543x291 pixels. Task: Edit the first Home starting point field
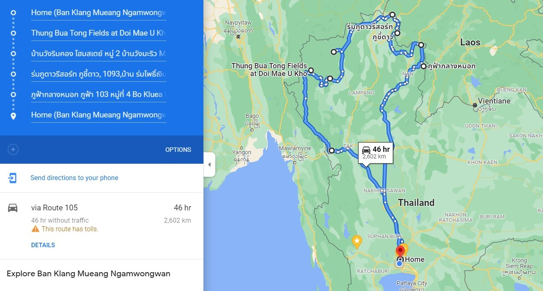point(98,13)
